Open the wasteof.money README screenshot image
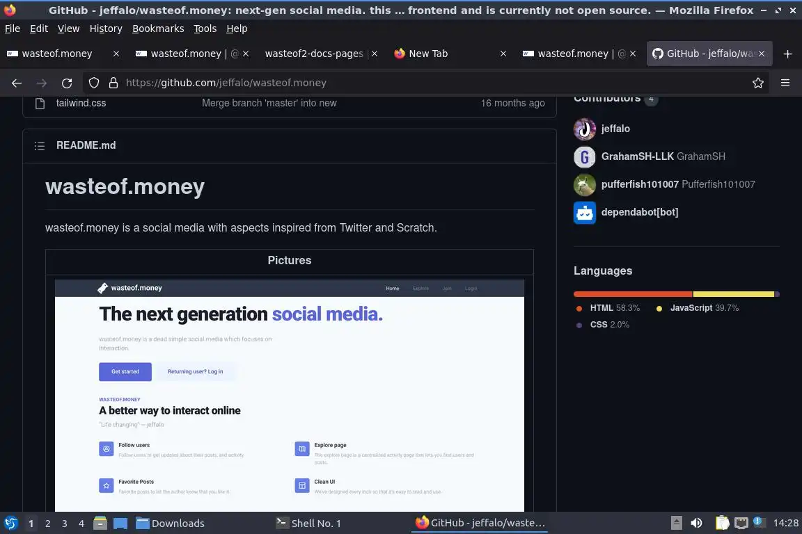 click(x=290, y=396)
